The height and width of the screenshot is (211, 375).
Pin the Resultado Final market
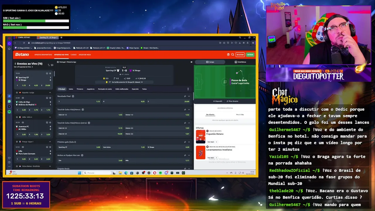coord(185,96)
